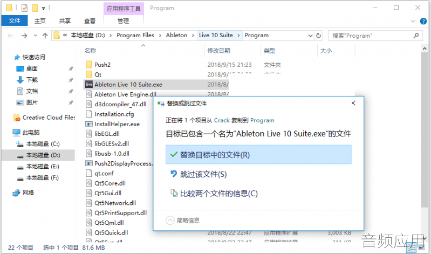Open the quick access toolbar customize dropdown
This screenshot has width=431, height=254.
click(x=44, y=8)
